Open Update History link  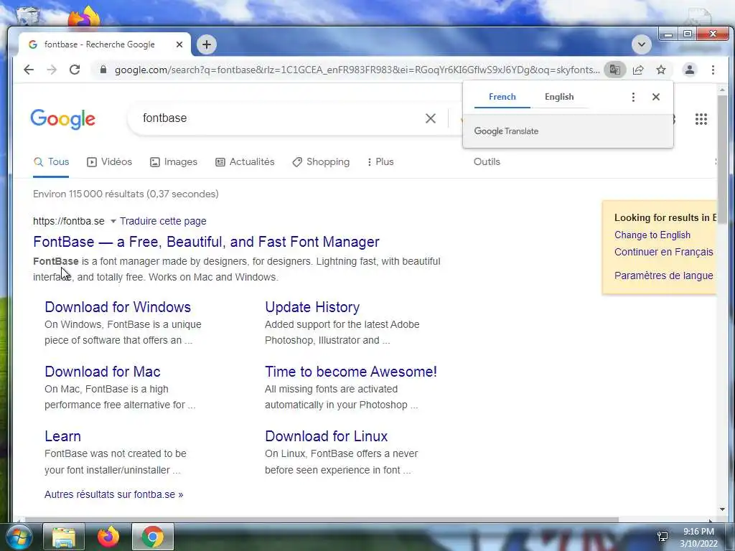pyautogui.click(x=312, y=307)
